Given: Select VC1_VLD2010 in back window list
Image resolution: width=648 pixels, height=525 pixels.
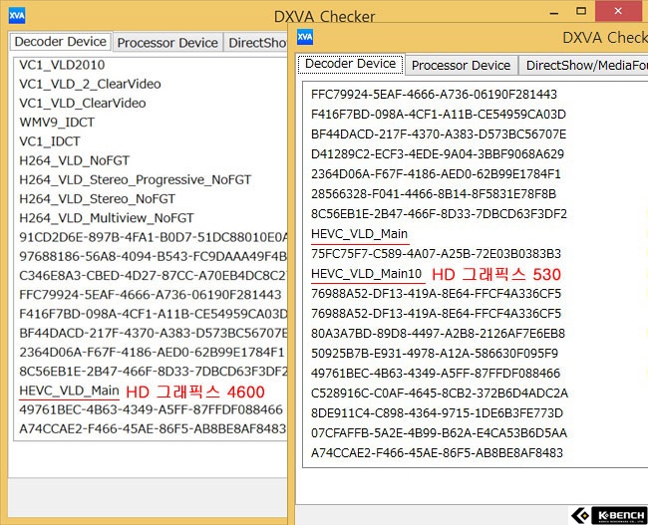Looking at the screenshot, I should [x=62, y=65].
